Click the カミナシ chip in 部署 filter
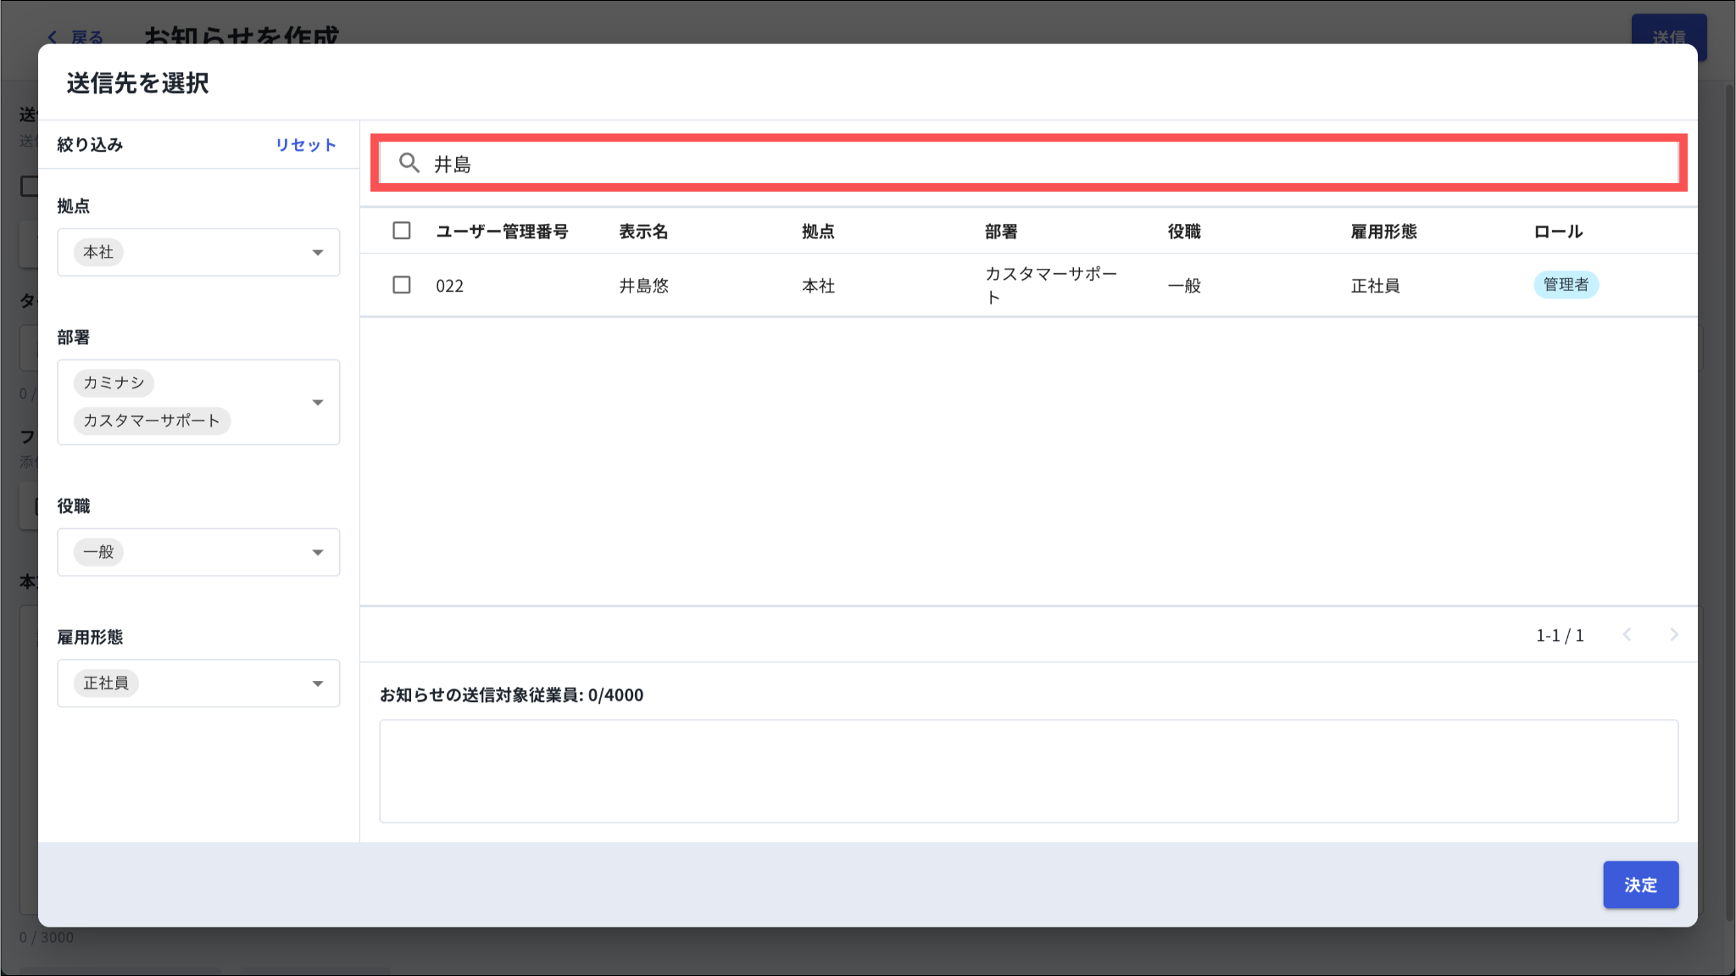The width and height of the screenshot is (1736, 976). click(114, 382)
